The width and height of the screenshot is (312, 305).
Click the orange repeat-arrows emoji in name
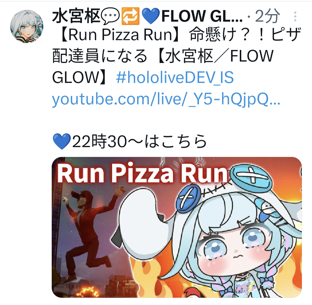coord(130,16)
